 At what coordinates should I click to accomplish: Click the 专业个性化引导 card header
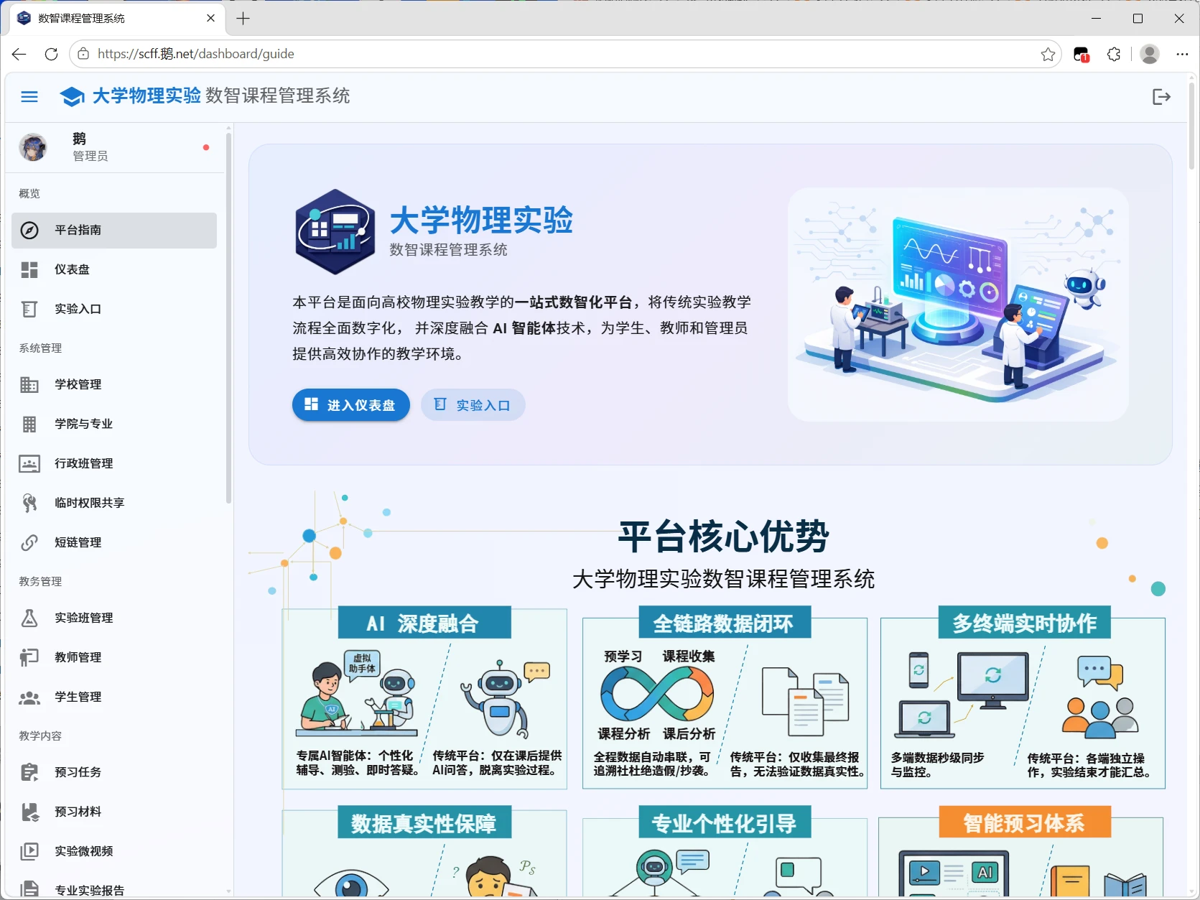(725, 822)
